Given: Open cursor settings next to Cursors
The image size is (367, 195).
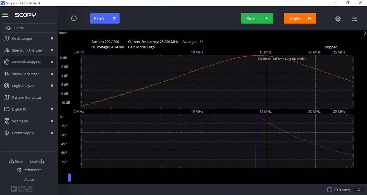Looking at the screenshot, I should click(358, 190).
